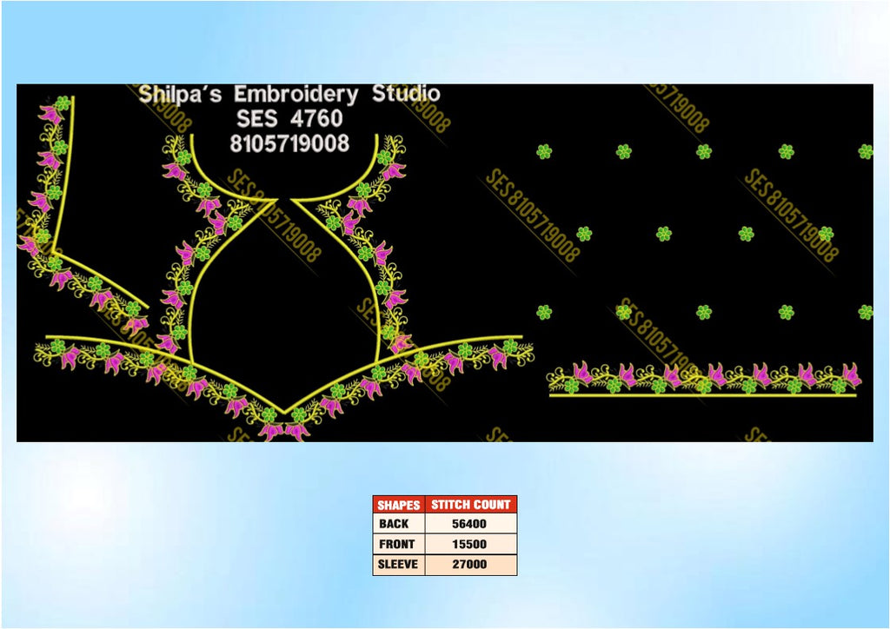890x629 pixels.
Task: Click the 'SHAPES' table header
Action: click(398, 505)
